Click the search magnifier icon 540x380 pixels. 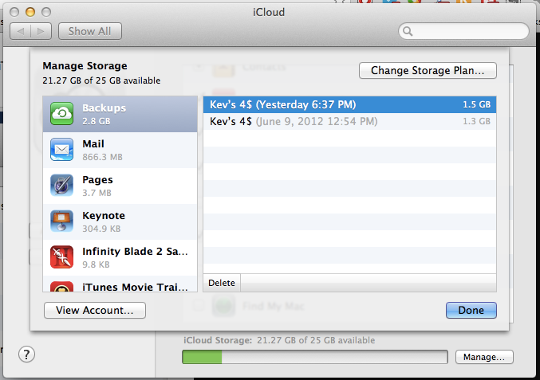408,31
